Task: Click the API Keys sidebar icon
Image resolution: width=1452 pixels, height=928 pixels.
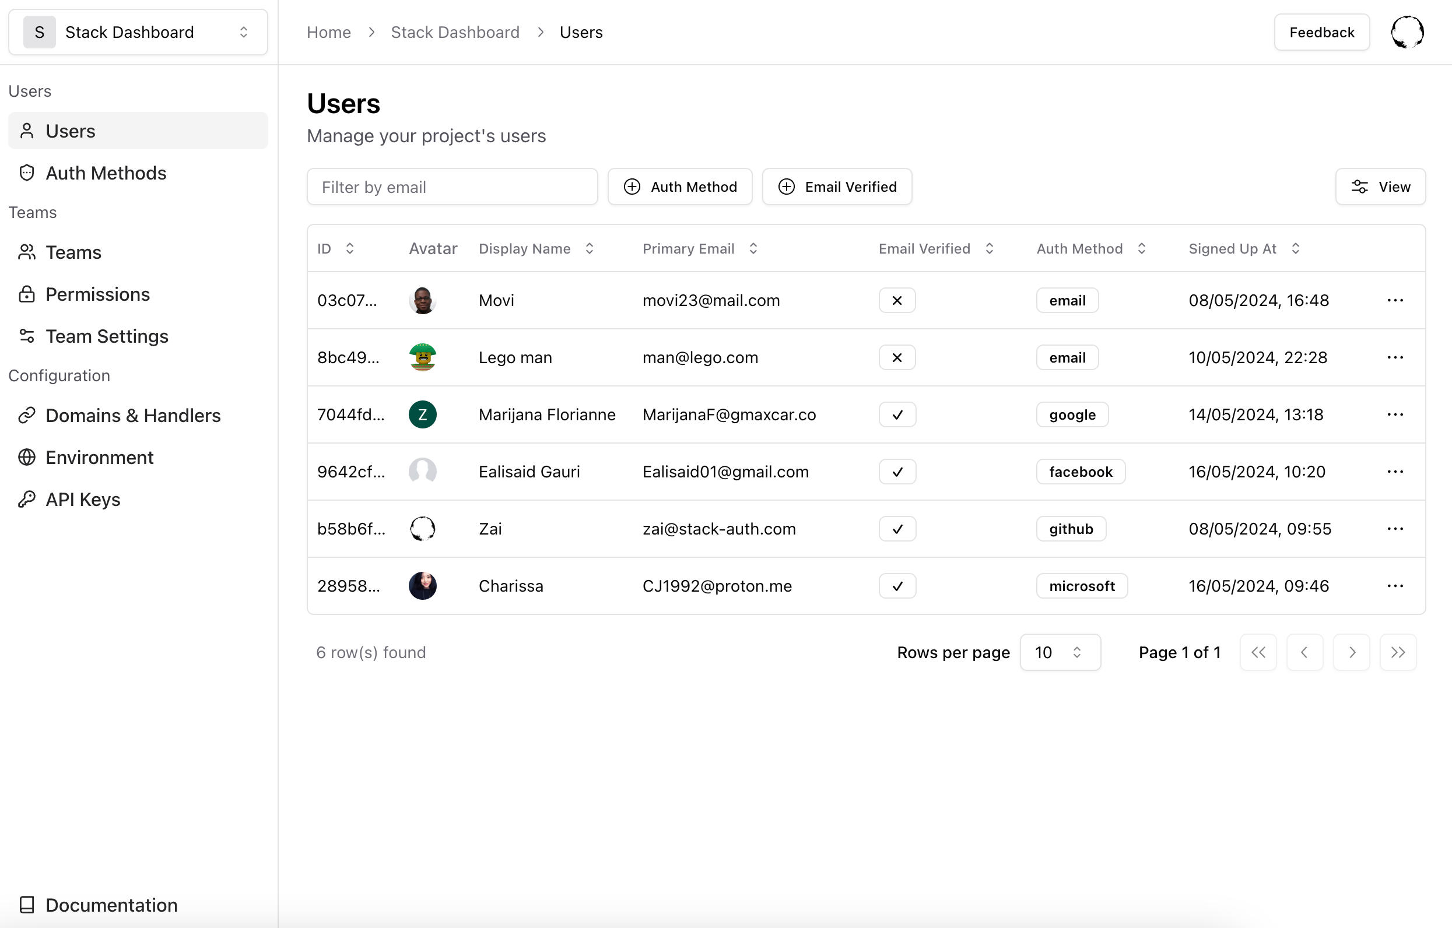Action: pyautogui.click(x=27, y=498)
